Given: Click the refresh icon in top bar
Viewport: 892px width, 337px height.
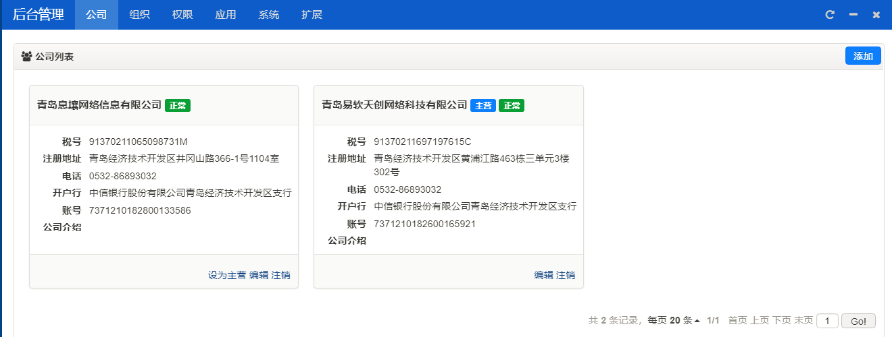Looking at the screenshot, I should pos(830,15).
